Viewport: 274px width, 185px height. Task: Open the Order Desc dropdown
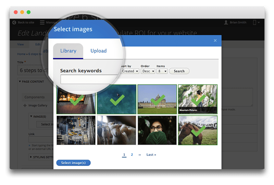coord(148,71)
